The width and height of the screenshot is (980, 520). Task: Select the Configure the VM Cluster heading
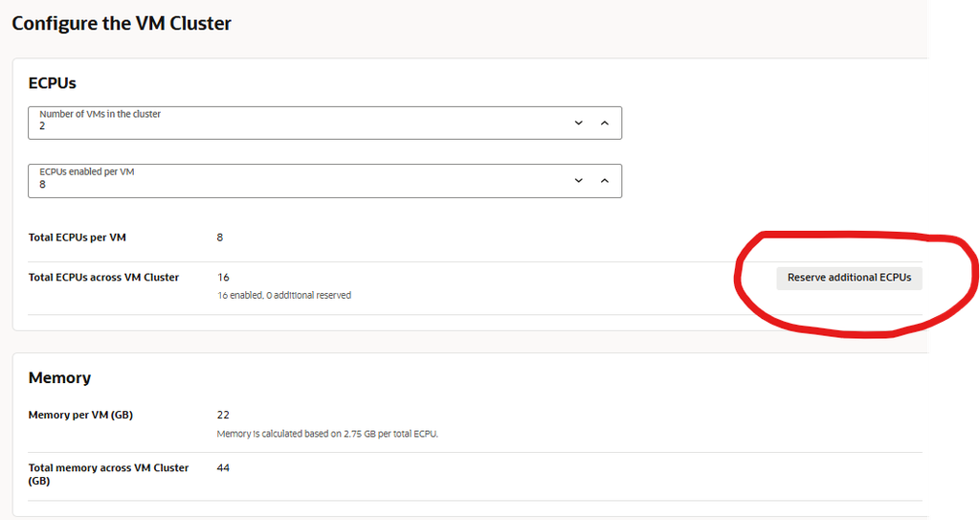coord(122,23)
